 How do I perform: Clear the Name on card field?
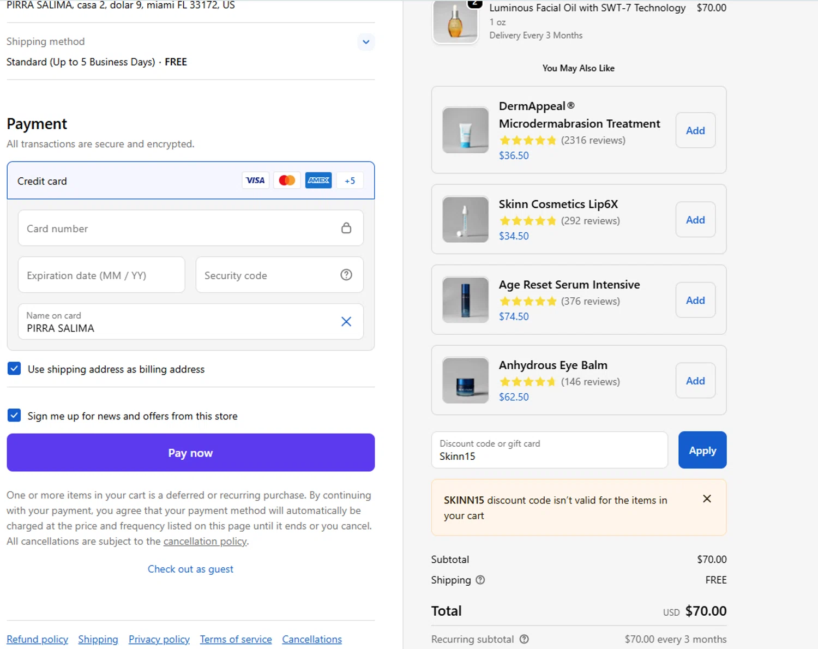coord(346,322)
